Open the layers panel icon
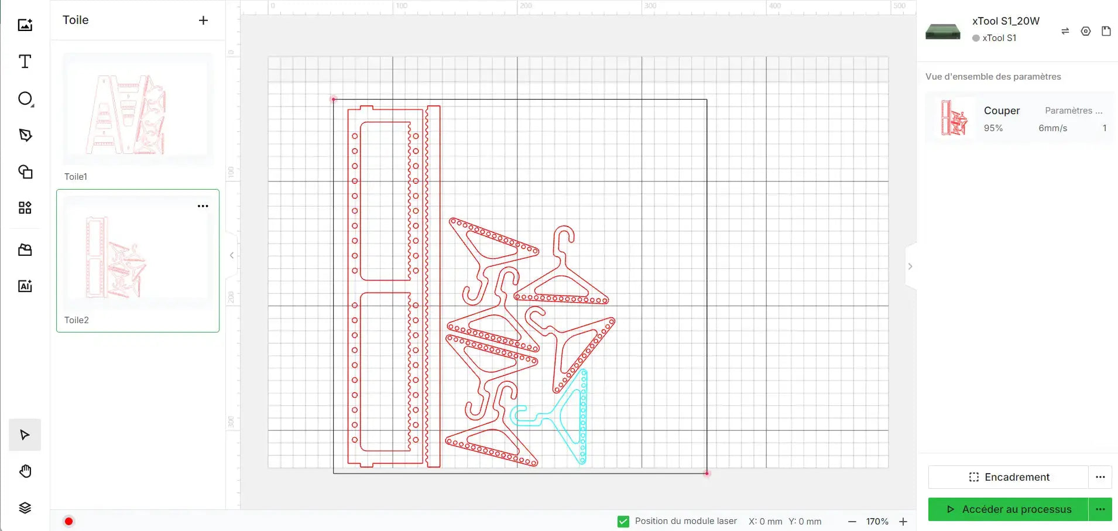Screen dimensions: 1118x531 pyautogui.click(x=25, y=508)
